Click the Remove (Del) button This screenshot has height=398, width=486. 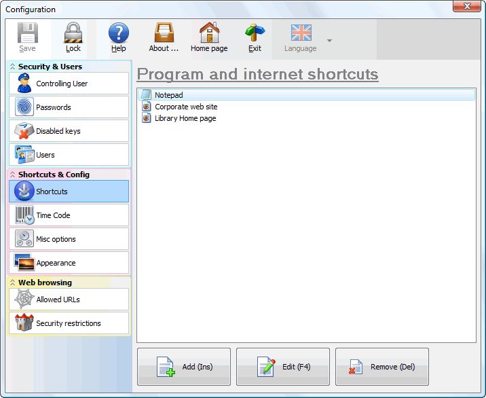point(382,367)
